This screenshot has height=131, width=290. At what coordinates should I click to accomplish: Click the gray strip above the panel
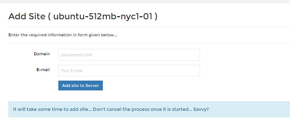145,1
